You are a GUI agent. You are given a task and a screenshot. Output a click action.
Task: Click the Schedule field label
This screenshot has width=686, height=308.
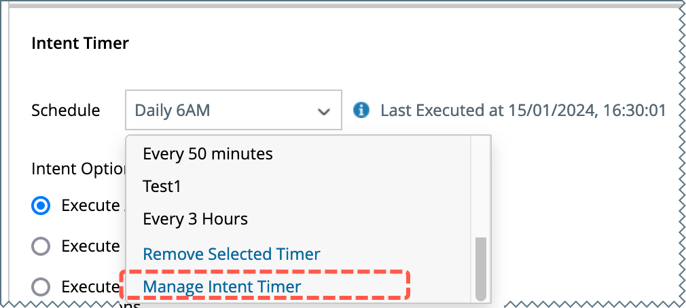[65, 110]
